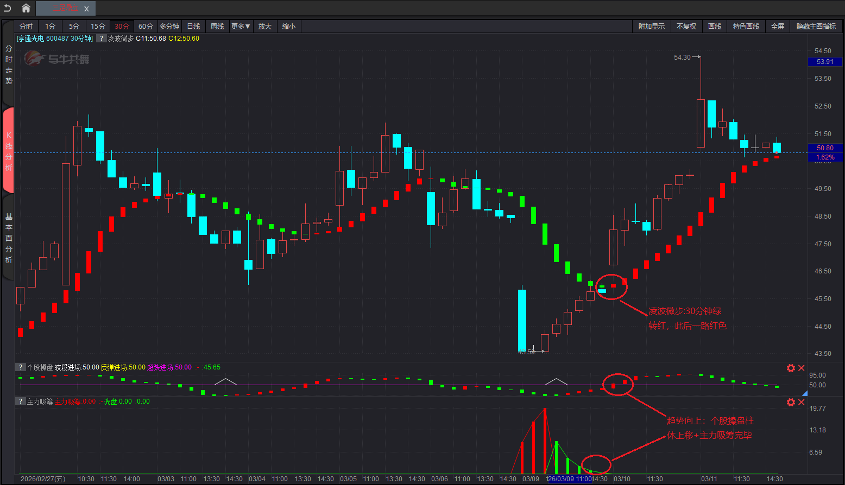The height and width of the screenshot is (485, 845).
Task: Open help for 主力吸筹 indicator
Action: coord(21,401)
